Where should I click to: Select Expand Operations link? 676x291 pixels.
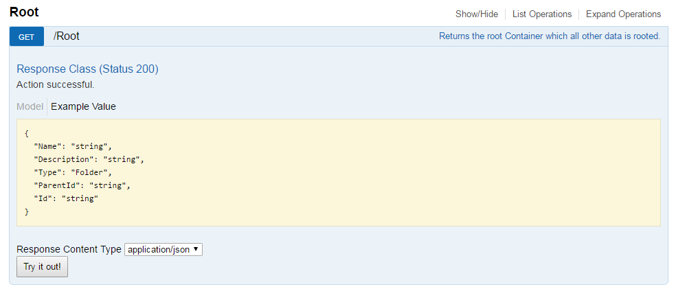click(x=623, y=14)
